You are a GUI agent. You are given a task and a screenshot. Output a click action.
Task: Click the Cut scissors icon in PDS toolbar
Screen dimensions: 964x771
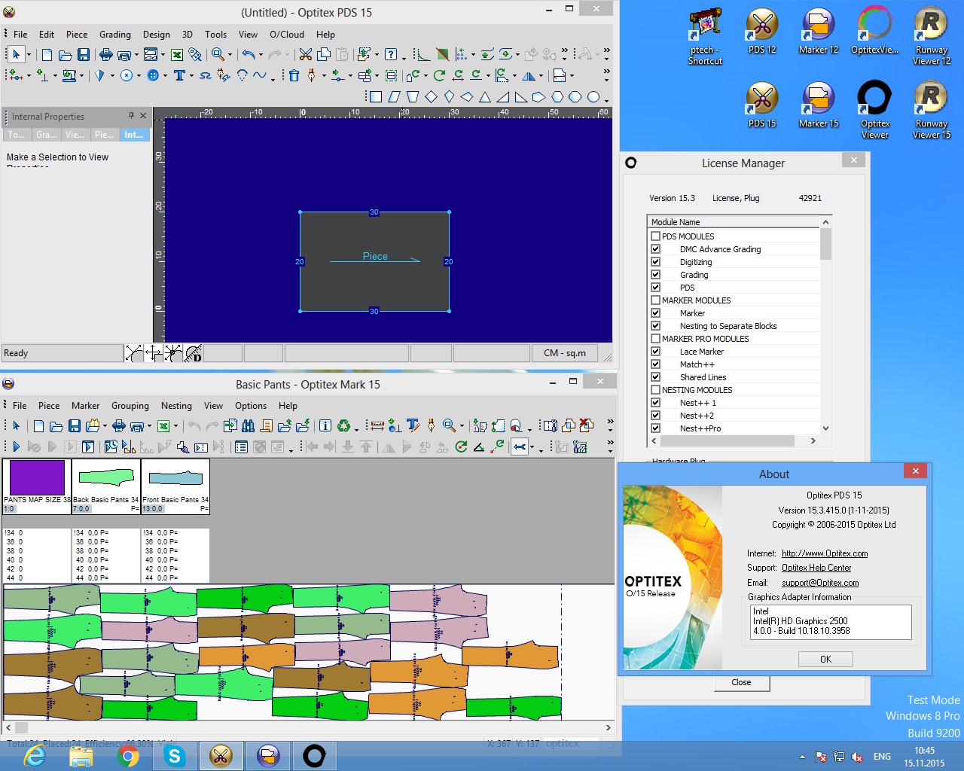(305, 54)
